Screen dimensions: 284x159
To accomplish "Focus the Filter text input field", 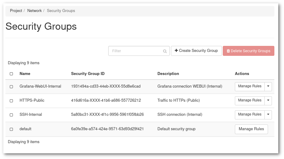I will click(x=136, y=51).
